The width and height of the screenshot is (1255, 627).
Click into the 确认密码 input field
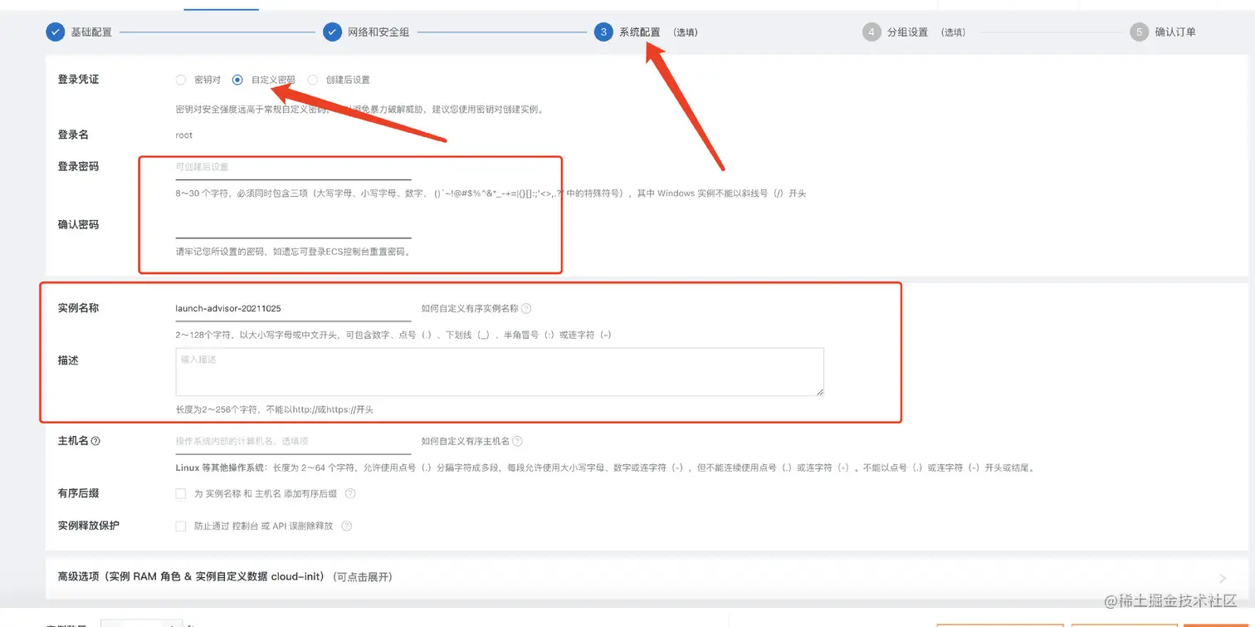pyautogui.click(x=294, y=226)
